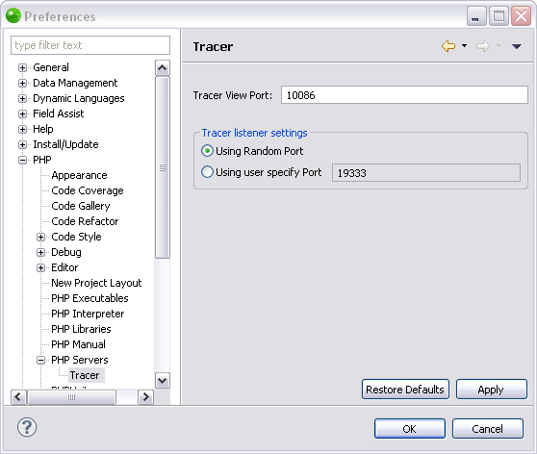Expand the Debug tree node
The image size is (537, 454).
click(40, 252)
